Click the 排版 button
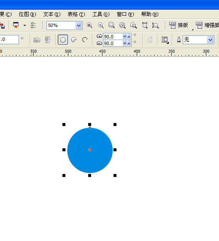The height and width of the screenshot is (241, 219). 178,25
